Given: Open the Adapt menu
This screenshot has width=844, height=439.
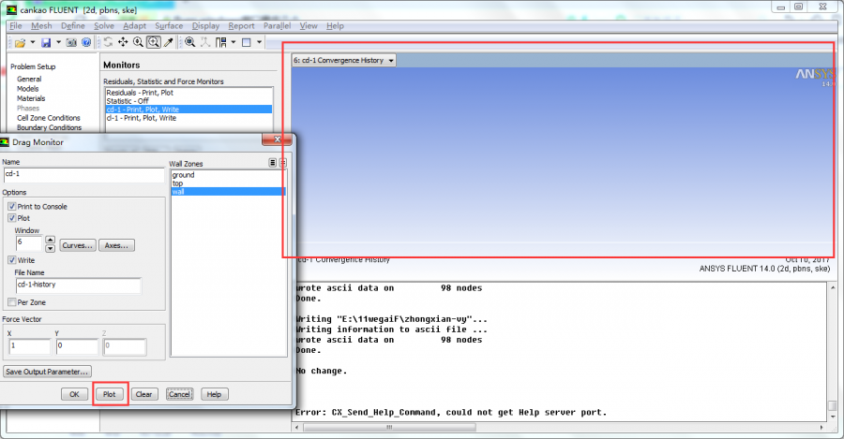Looking at the screenshot, I should [134, 26].
